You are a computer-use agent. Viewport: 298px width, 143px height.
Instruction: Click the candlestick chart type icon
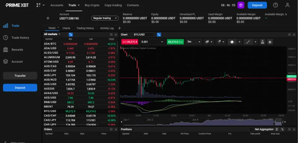[x=207, y=42]
